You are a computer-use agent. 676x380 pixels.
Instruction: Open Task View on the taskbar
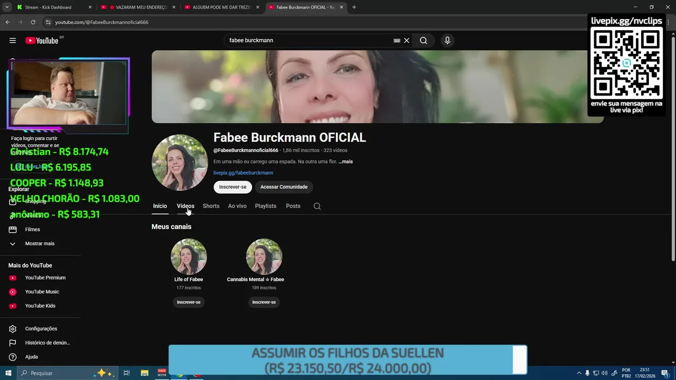tap(127, 373)
